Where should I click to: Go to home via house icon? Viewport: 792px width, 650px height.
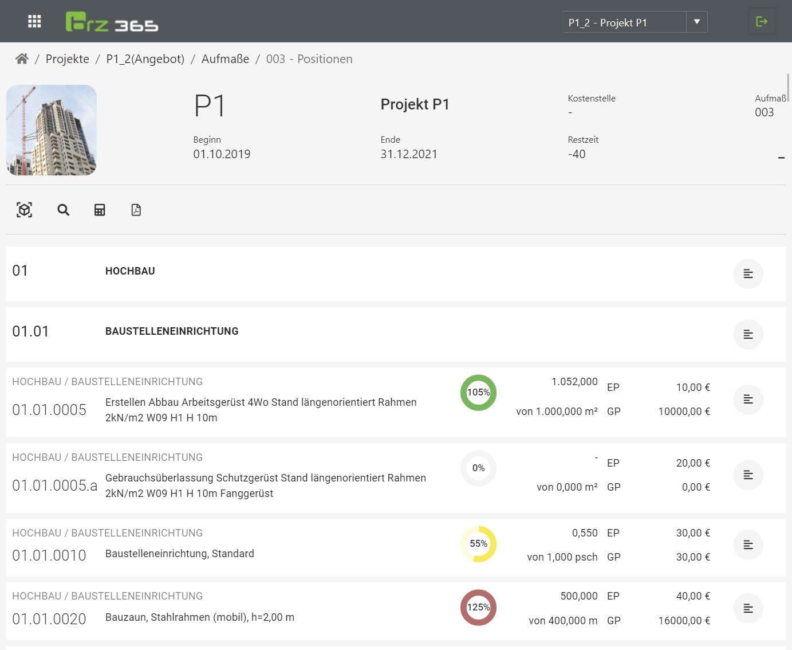[22, 59]
